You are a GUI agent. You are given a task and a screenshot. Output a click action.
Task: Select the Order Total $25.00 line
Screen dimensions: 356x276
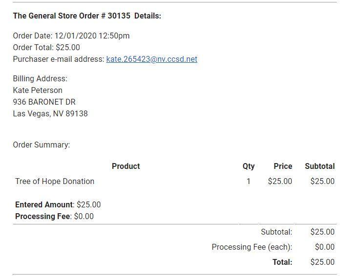click(x=46, y=48)
